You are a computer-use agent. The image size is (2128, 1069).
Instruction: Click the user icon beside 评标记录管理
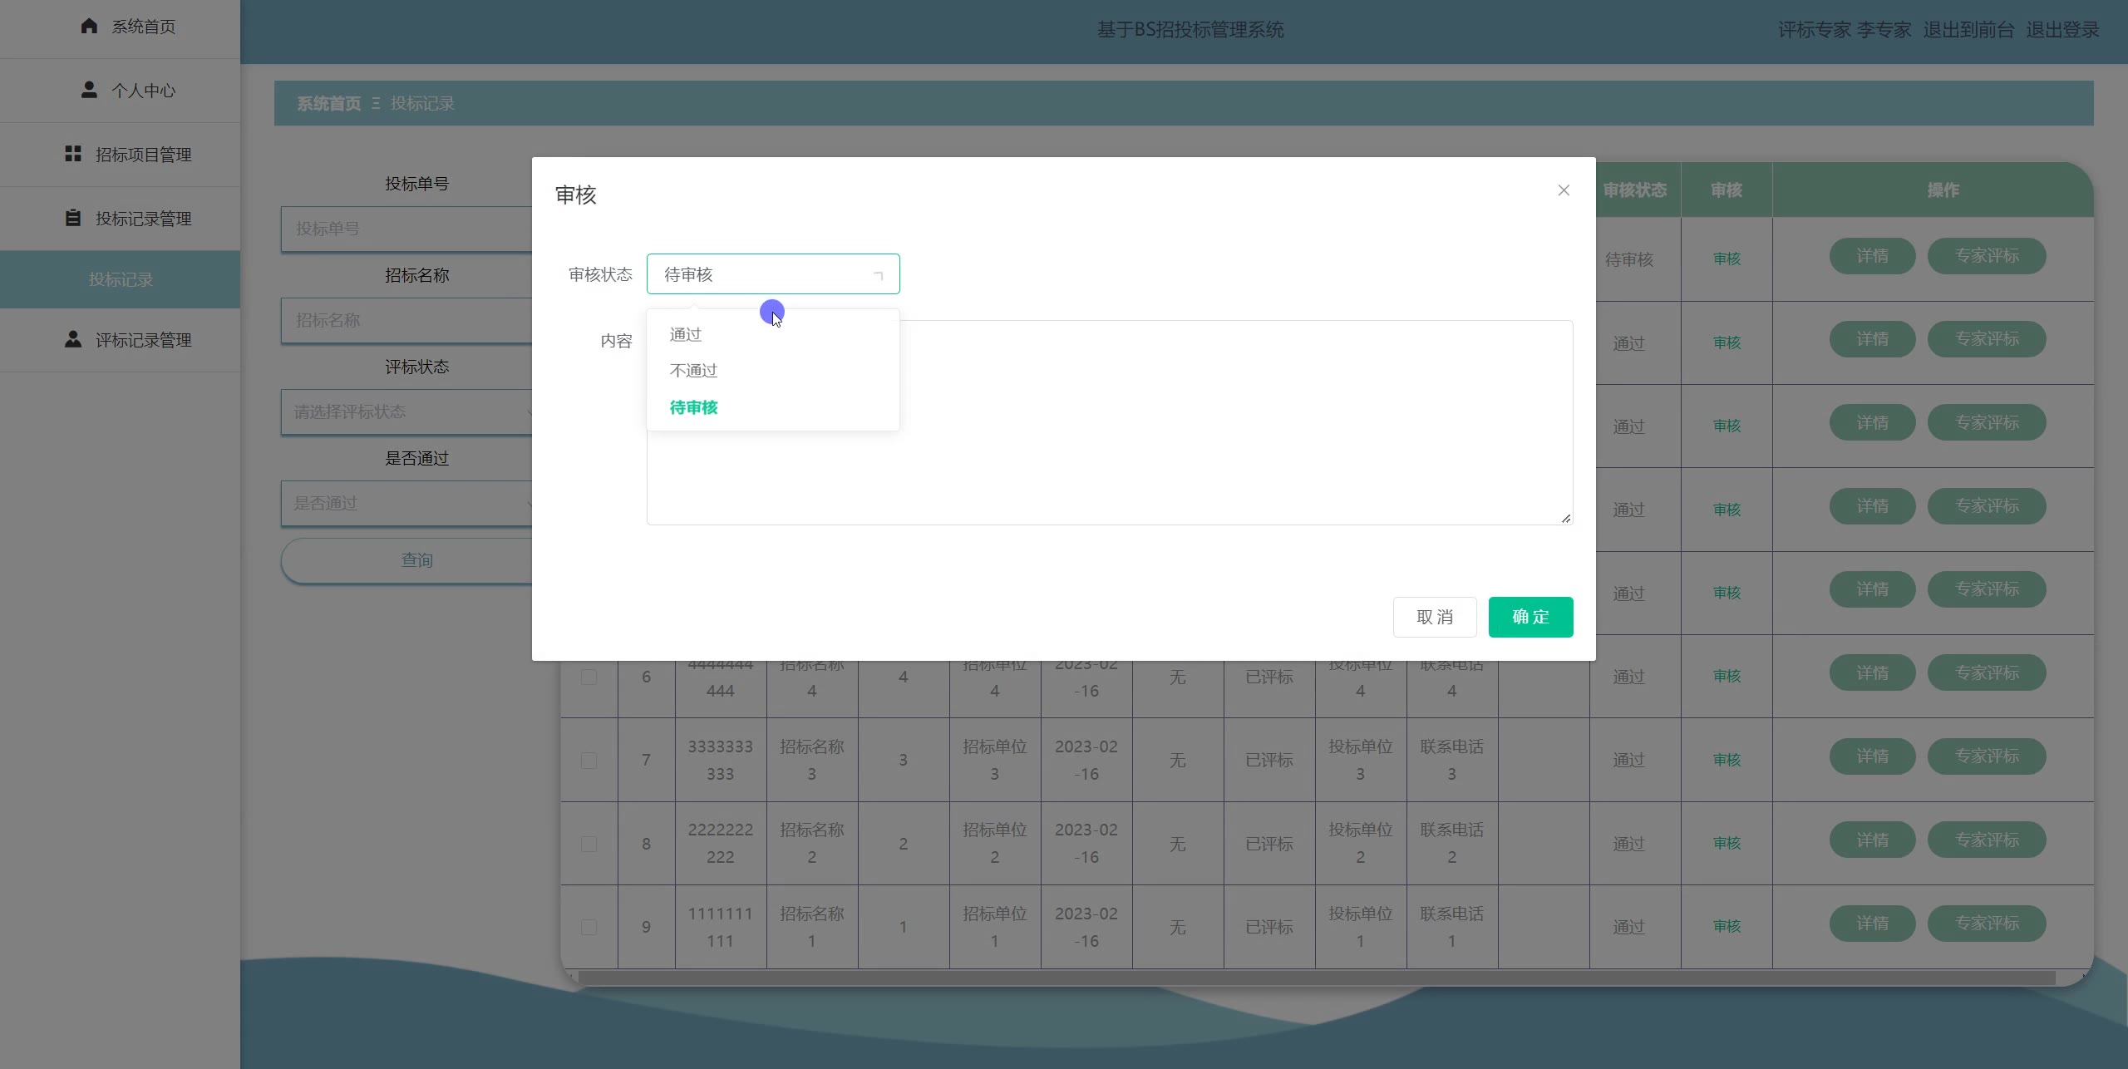pos(73,339)
